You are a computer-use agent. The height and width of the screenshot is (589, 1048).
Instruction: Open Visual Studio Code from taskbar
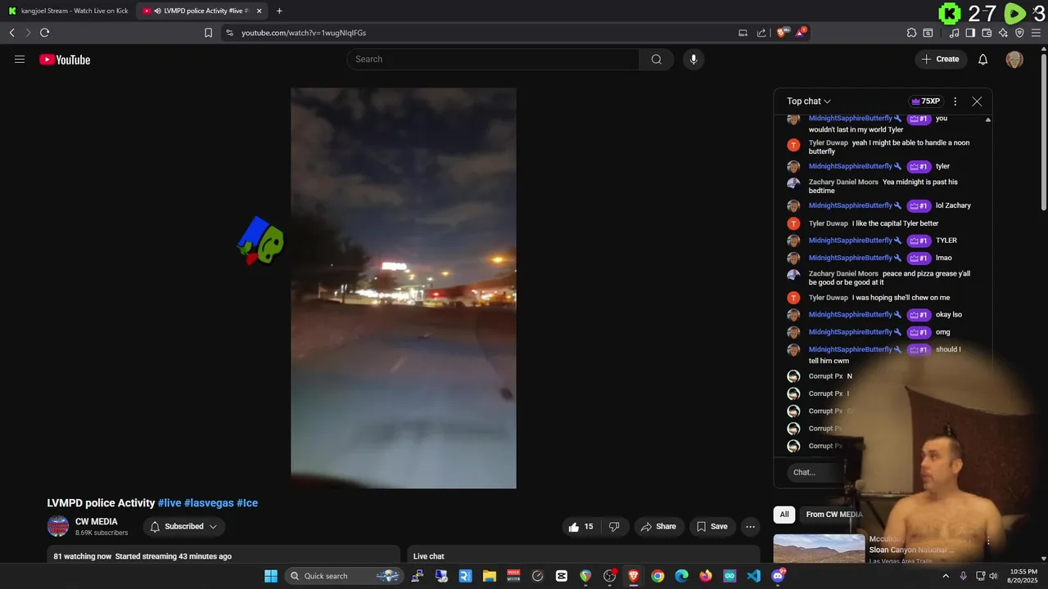[754, 576]
